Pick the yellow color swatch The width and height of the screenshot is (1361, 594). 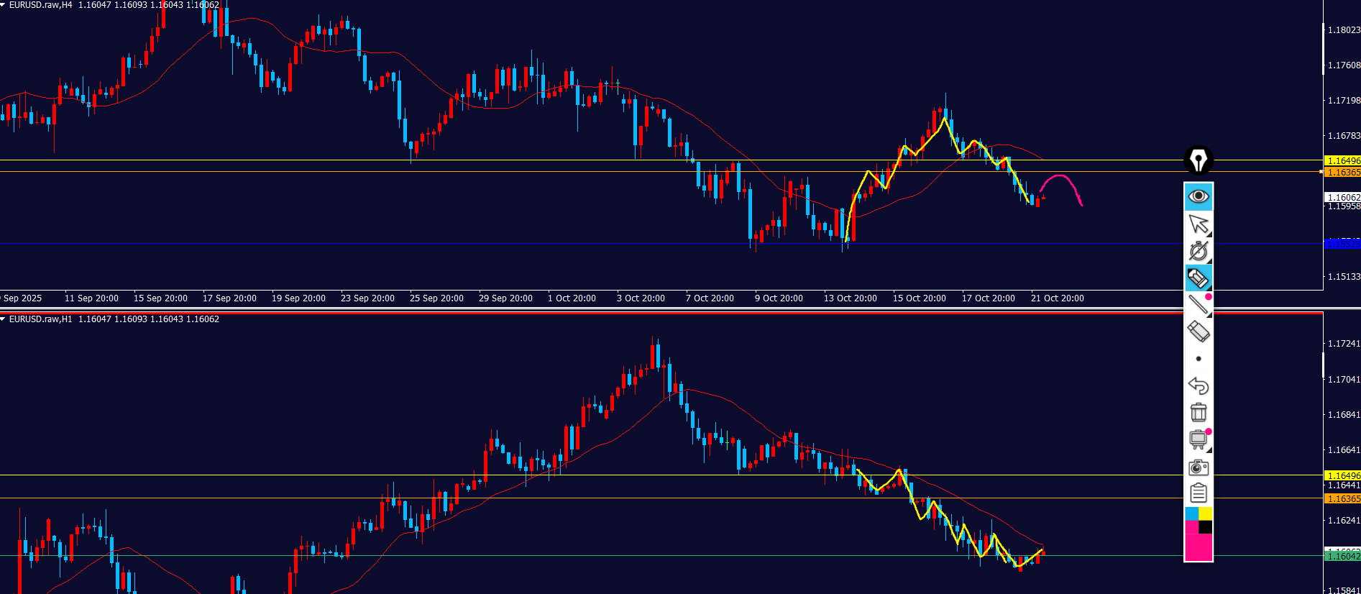coord(1206,513)
